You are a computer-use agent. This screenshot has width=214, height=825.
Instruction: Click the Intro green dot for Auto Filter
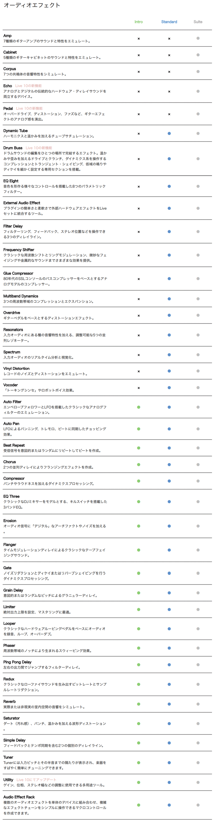(x=139, y=407)
